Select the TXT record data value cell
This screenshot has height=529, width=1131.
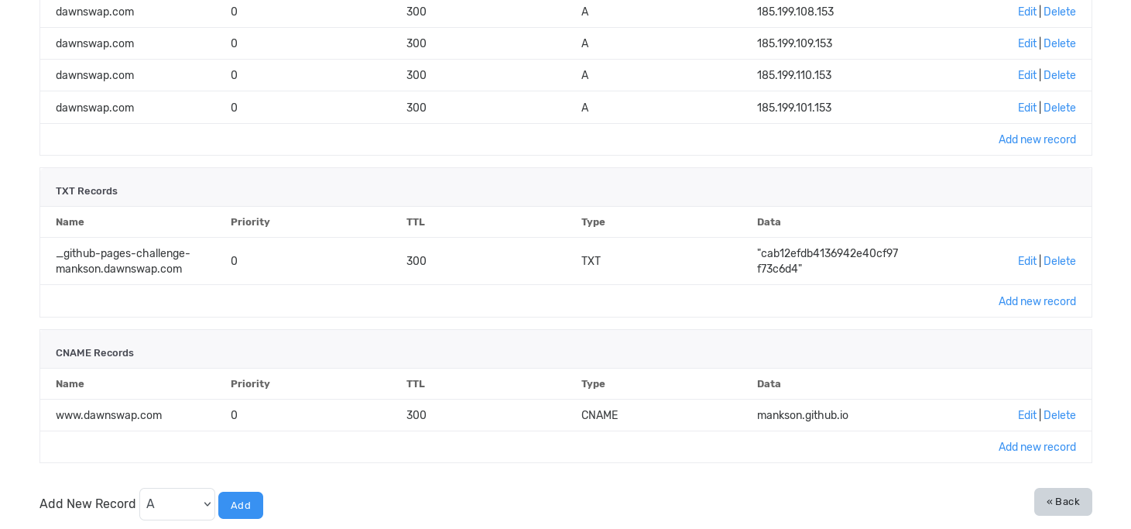pyautogui.click(x=828, y=261)
